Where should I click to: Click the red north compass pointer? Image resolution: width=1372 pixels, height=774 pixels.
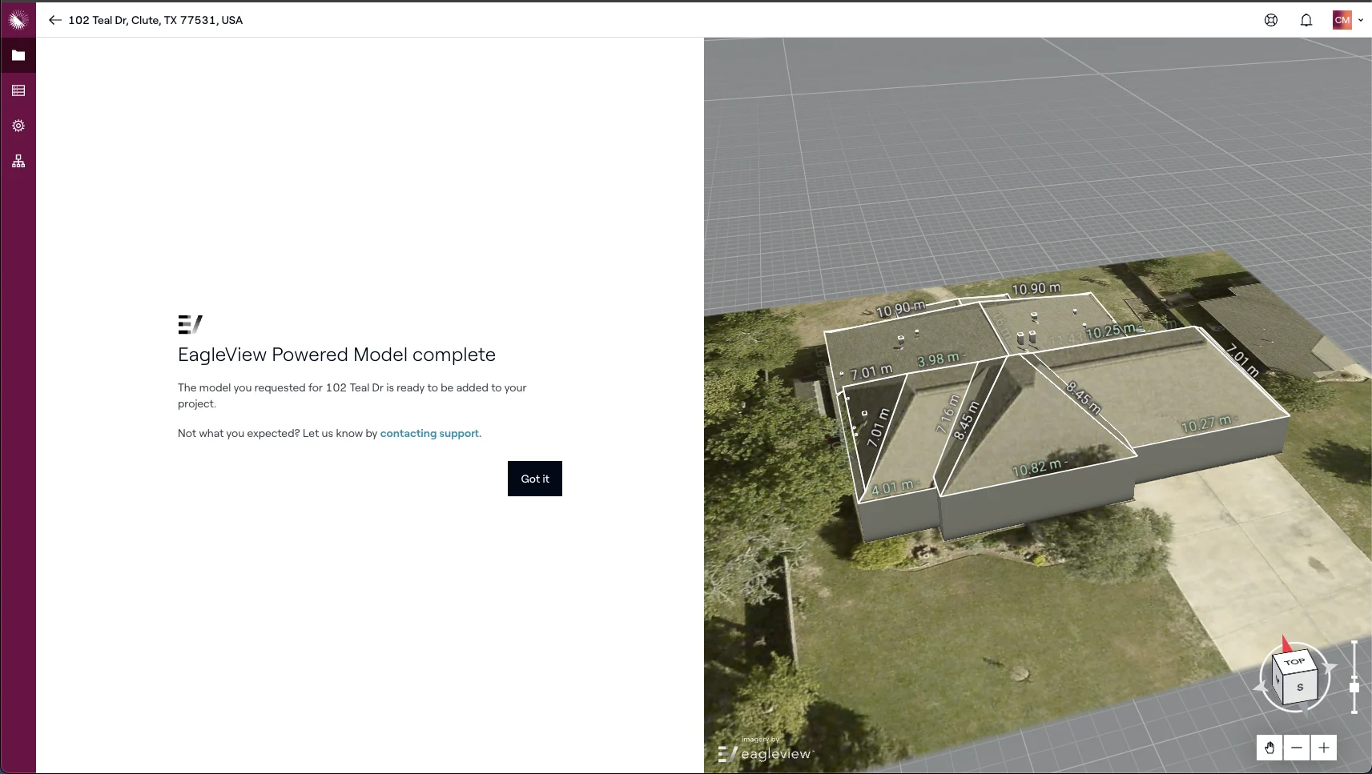(1286, 644)
